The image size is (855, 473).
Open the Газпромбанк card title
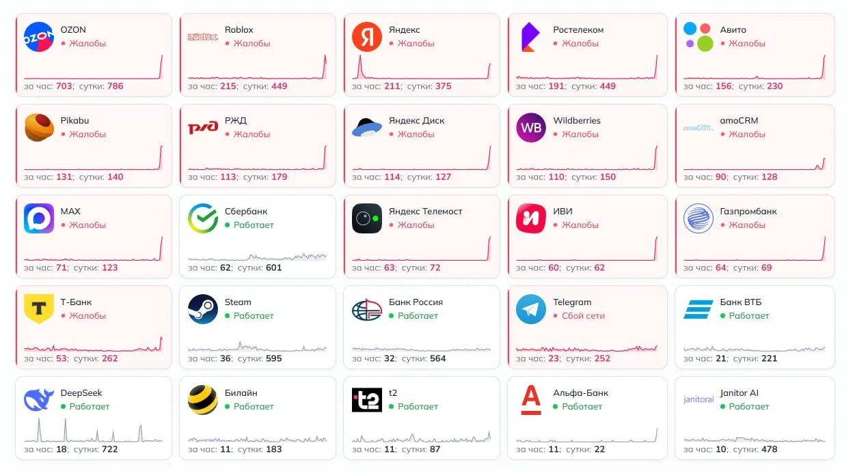tap(748, 212)
